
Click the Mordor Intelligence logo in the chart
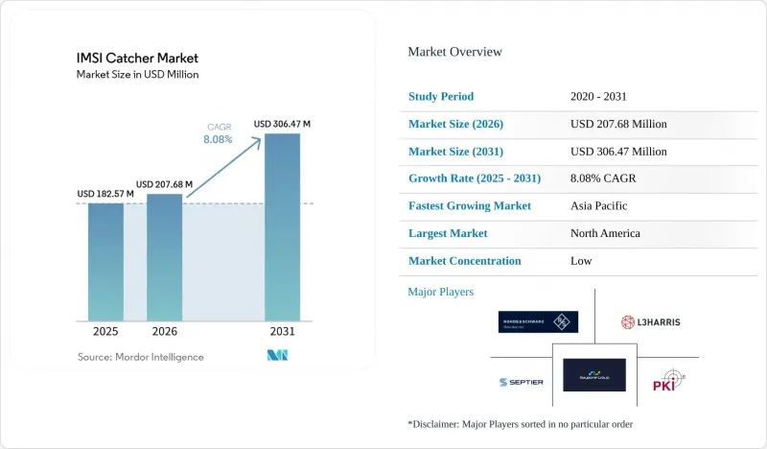pyautogui.click(x=277, y=355)
